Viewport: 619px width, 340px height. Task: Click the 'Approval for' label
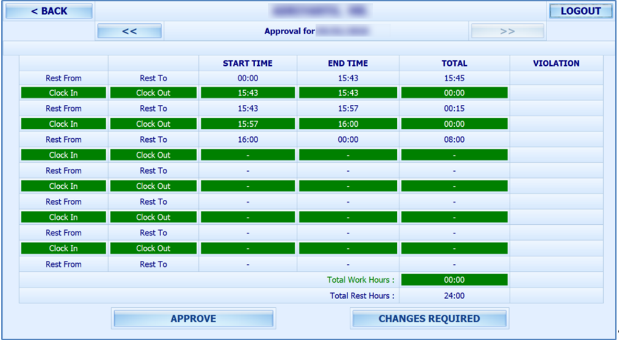pos(289,31)
